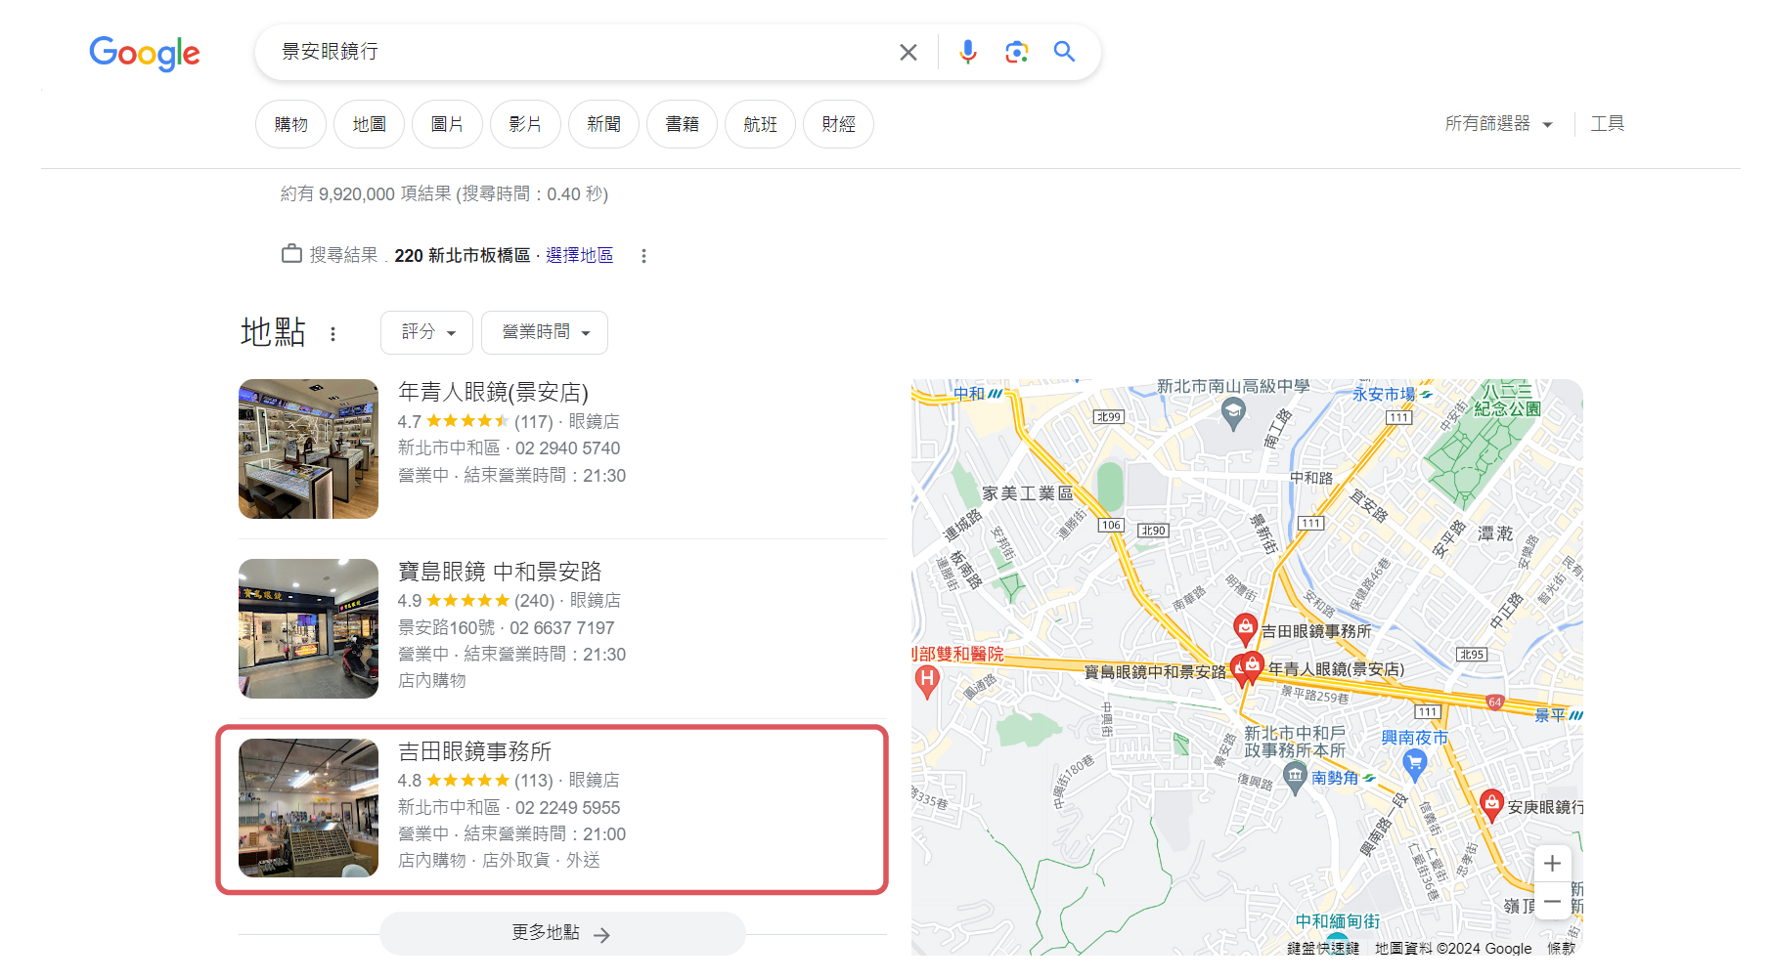
Task: Click the phone number 02 2940 5740
Action: click(568, 448)
